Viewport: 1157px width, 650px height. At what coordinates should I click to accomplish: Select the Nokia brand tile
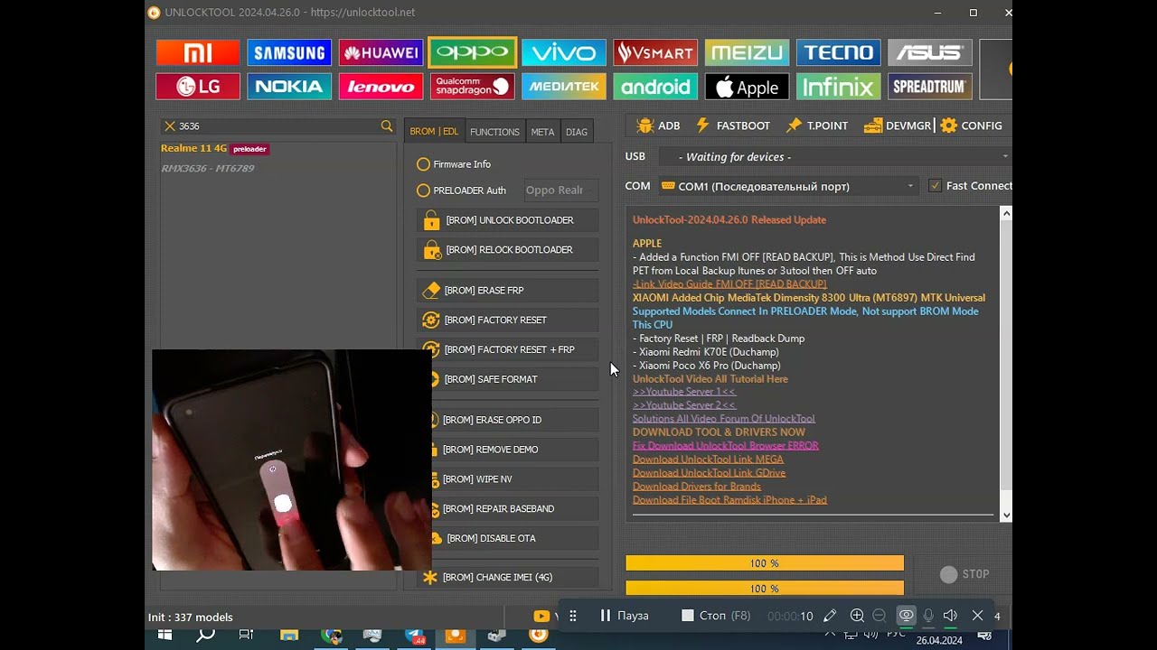point(289,87)
